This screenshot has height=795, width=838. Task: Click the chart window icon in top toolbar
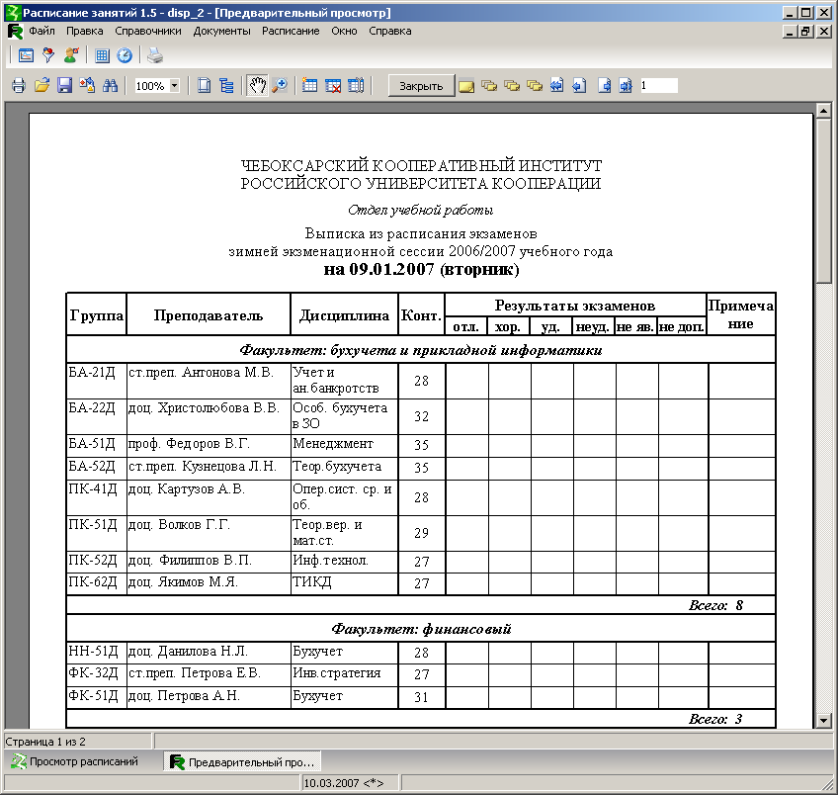tap(26, 55)
